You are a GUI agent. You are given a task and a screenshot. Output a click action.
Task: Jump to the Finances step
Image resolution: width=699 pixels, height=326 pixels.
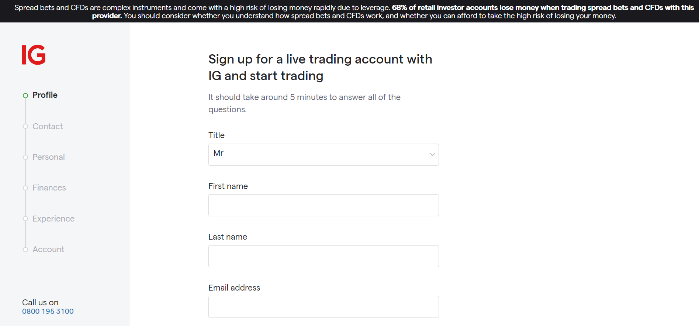pyautogui.click(x=49, y=188)
